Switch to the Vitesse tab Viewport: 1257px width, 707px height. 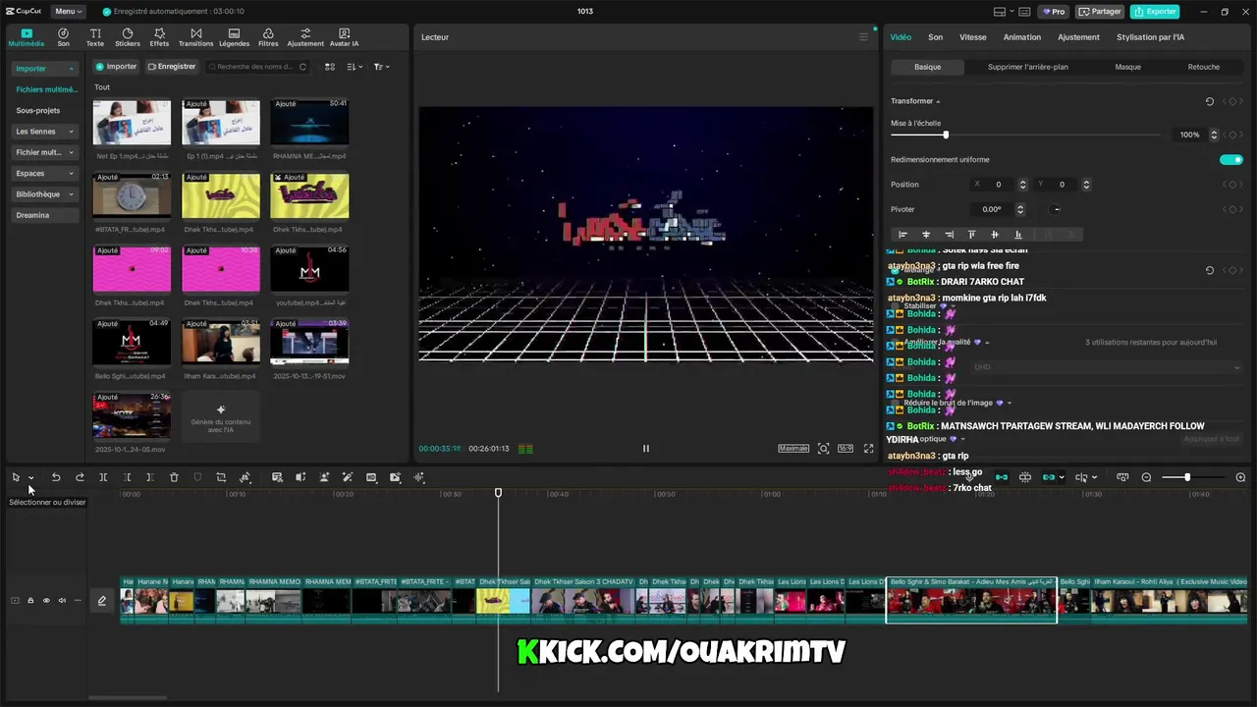click(972, 37)
